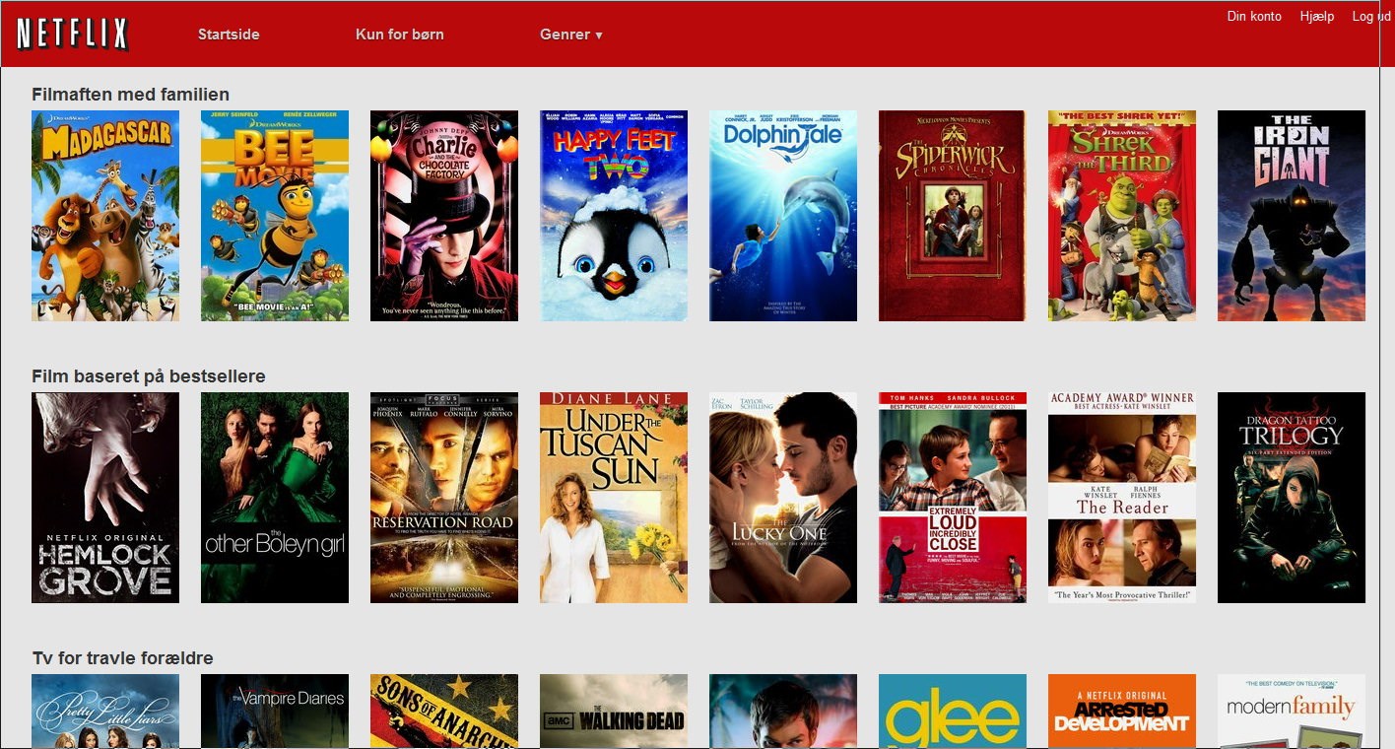Select the Modern Family thumbnail
Screen dimensions: 1395x749
[1292, 712]
